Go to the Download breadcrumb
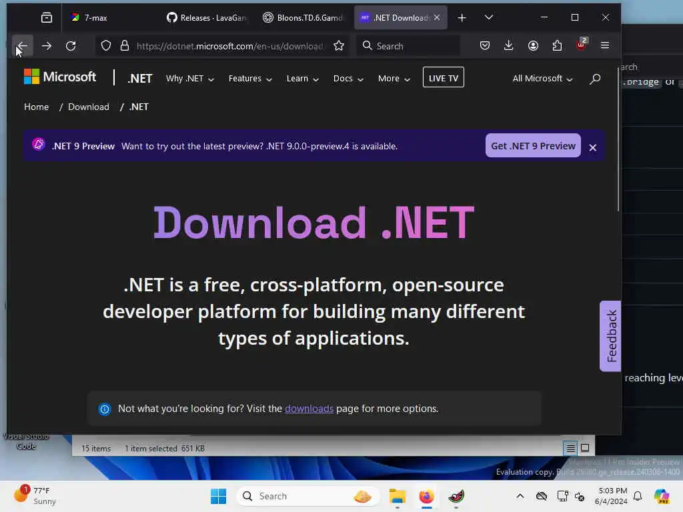 point(89,107)
